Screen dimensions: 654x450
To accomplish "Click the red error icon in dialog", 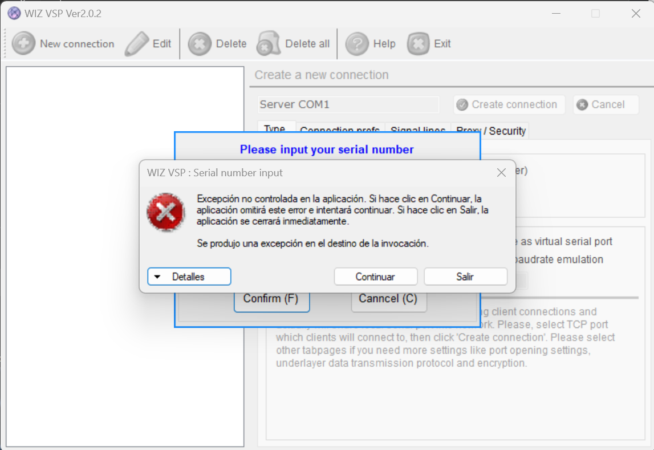I will coord(165,212).
